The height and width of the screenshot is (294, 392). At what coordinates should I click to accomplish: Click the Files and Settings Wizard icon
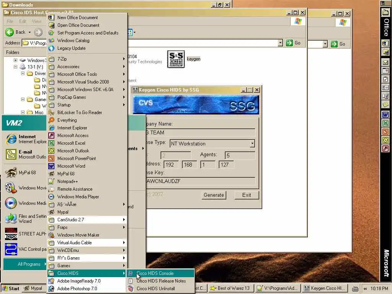11,219
